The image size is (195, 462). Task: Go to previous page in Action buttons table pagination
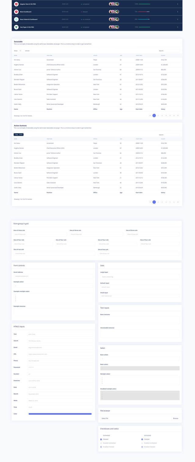[150, 202]
